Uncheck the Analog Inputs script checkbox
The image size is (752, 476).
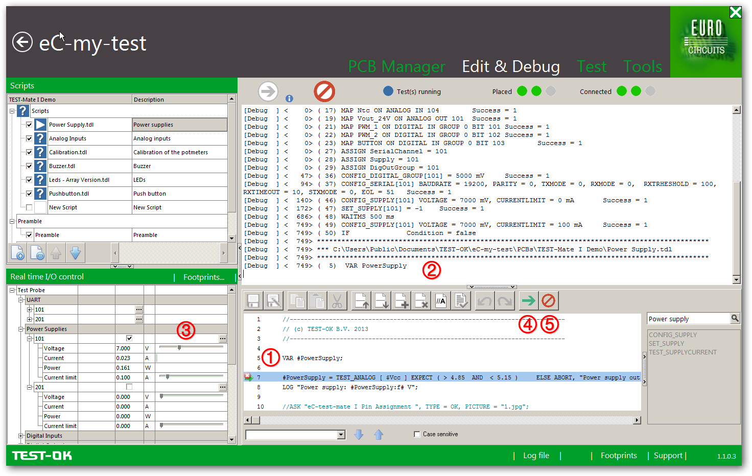(29, 138)
